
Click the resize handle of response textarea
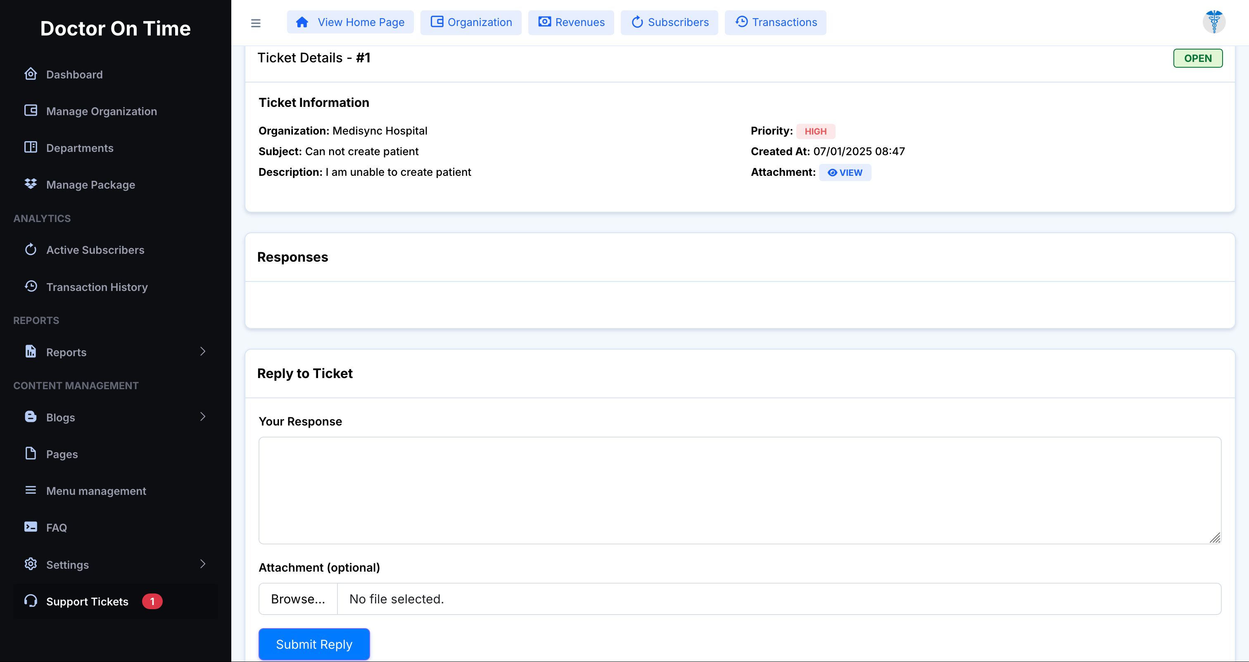pos(1215,538)
